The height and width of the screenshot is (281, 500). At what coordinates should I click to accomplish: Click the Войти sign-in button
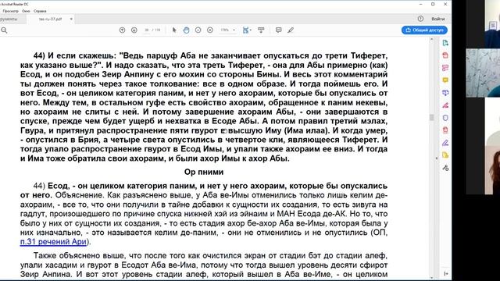[x=438, y=19]
